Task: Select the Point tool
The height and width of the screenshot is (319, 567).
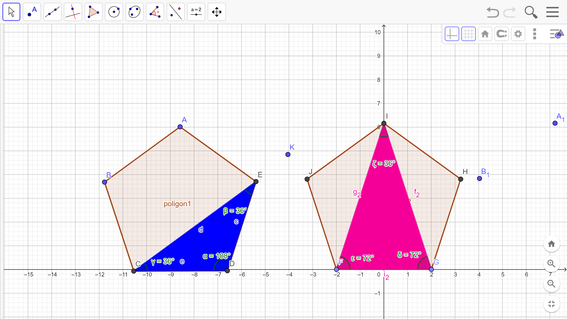Action: (32, 12)
